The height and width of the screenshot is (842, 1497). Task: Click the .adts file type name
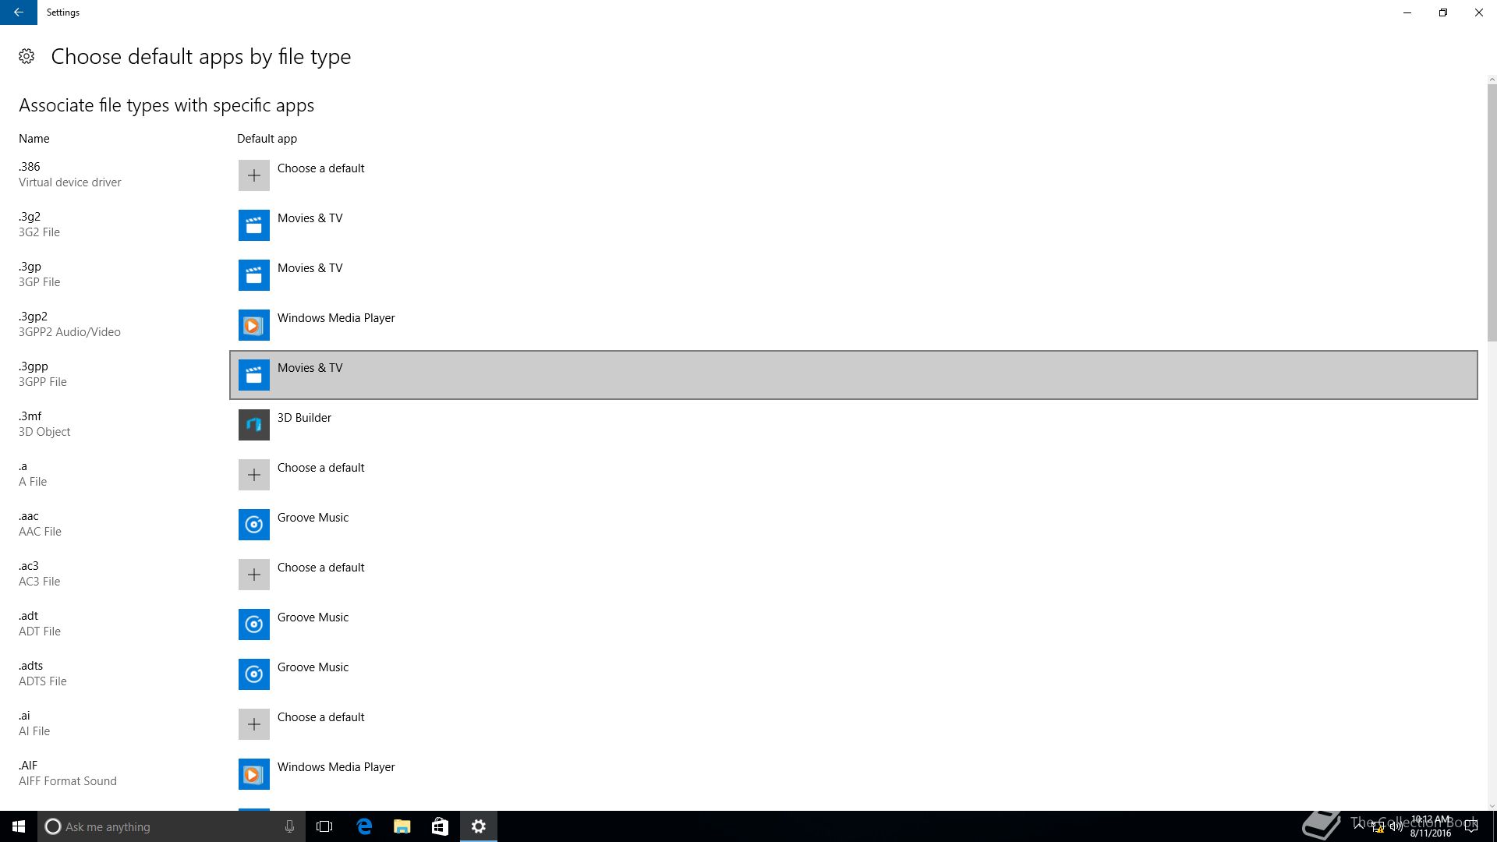point(30,666)
